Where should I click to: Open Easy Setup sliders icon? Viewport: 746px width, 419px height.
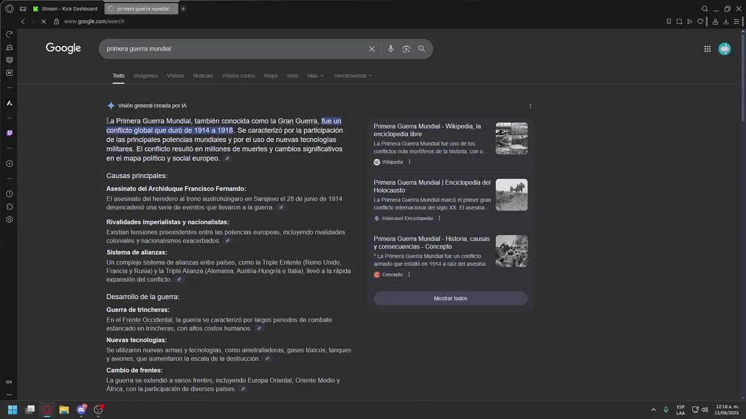click(737, 22)
